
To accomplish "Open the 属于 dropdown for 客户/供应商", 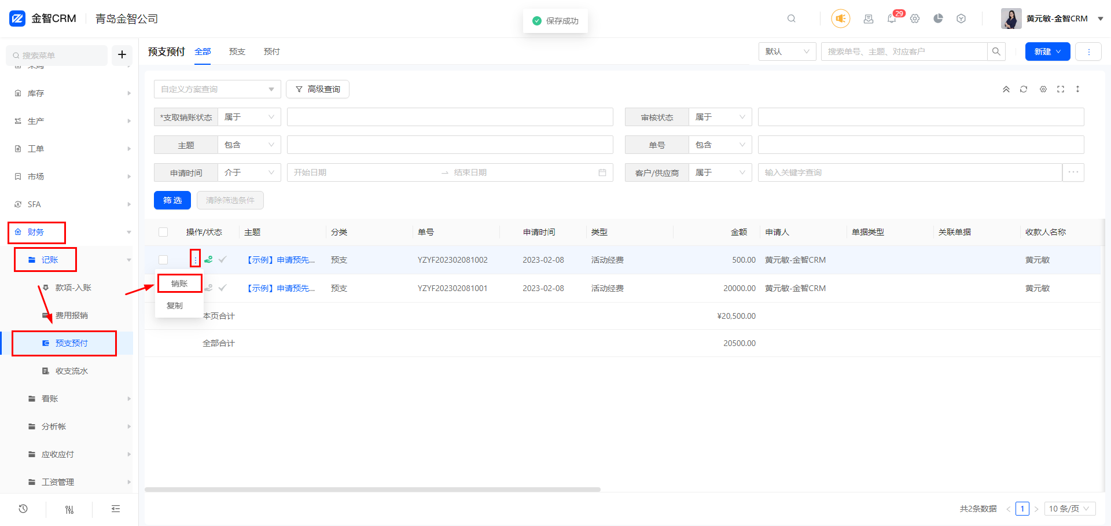I will point(720,172).
